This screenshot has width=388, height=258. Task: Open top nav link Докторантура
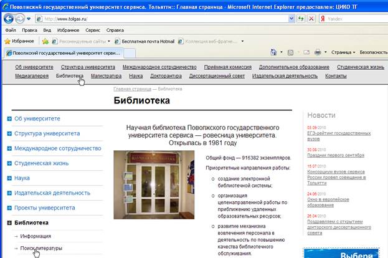166,76
